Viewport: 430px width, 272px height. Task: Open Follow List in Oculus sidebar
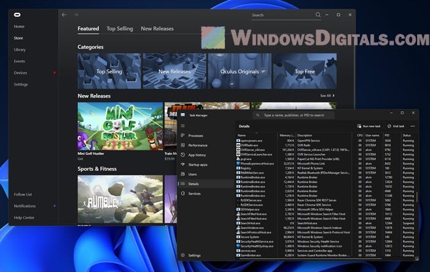[23, 195]
